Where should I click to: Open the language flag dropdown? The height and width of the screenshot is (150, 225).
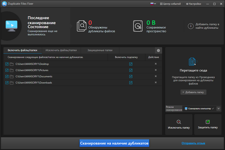coord(152,4)
